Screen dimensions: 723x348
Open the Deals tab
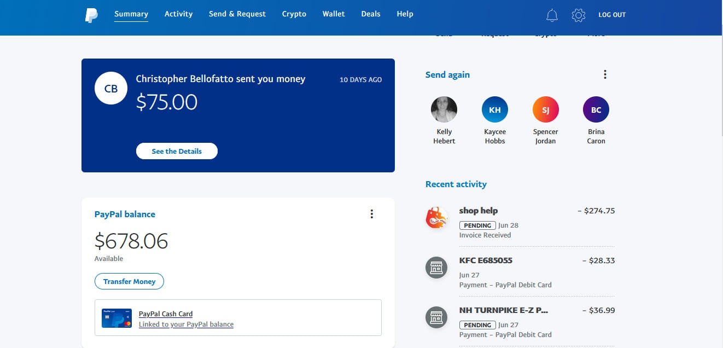(371, 14)
